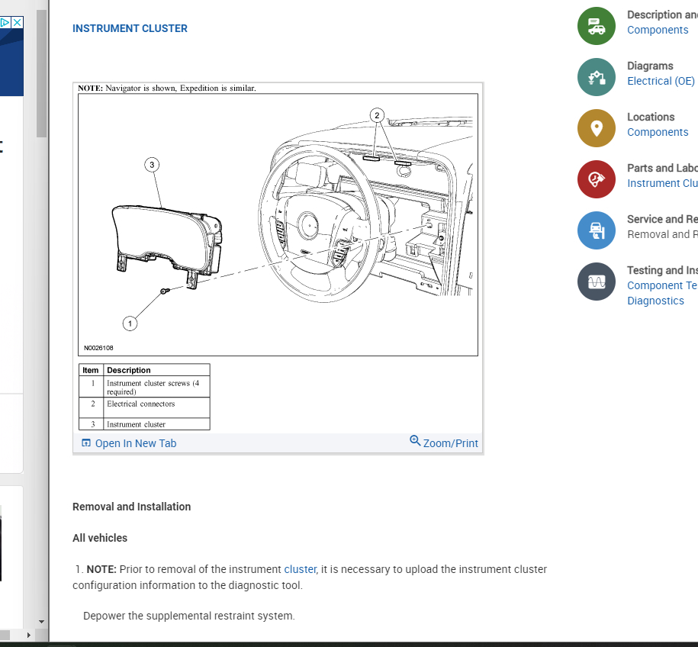Close the ad using the X icon
Screen dimensions: 698x647
point(18,22)
